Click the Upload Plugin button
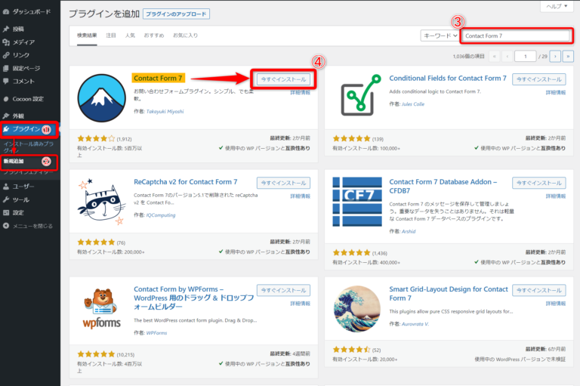 pos(176,14)
